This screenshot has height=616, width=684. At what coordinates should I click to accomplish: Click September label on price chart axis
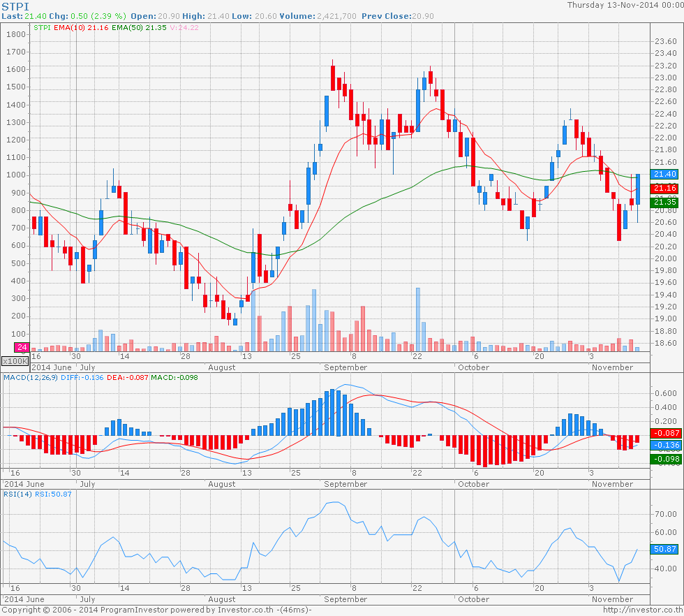(345, 367)
